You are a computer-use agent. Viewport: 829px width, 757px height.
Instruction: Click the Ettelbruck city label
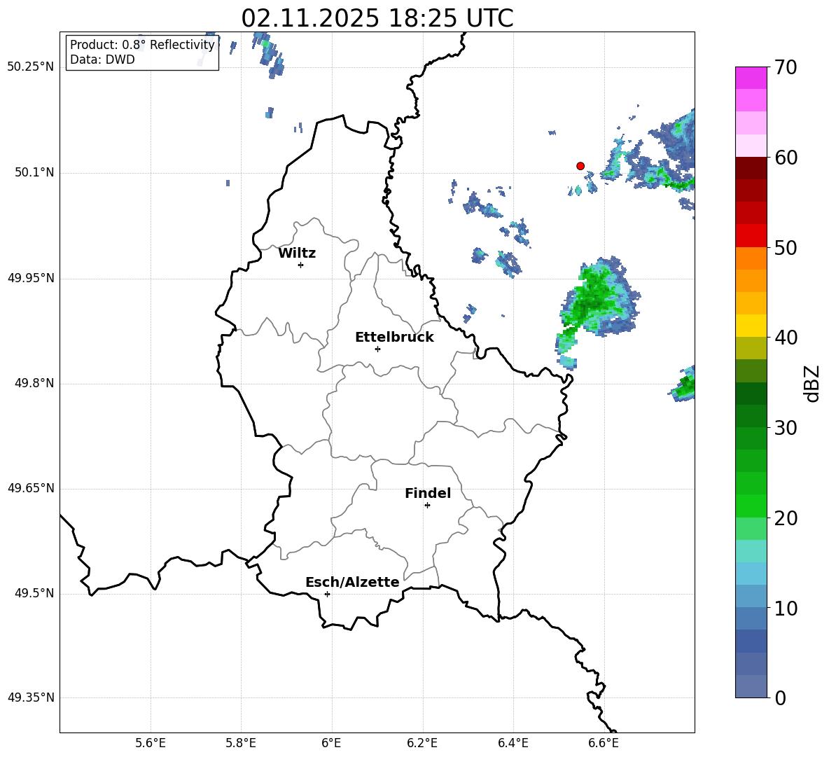point(394,338)
